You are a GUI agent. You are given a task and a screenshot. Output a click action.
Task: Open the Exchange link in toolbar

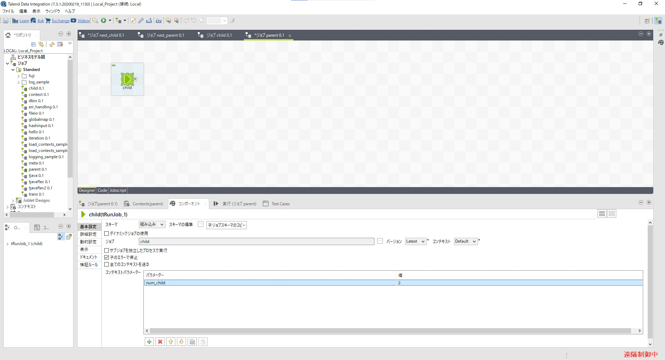pos(61,21)
